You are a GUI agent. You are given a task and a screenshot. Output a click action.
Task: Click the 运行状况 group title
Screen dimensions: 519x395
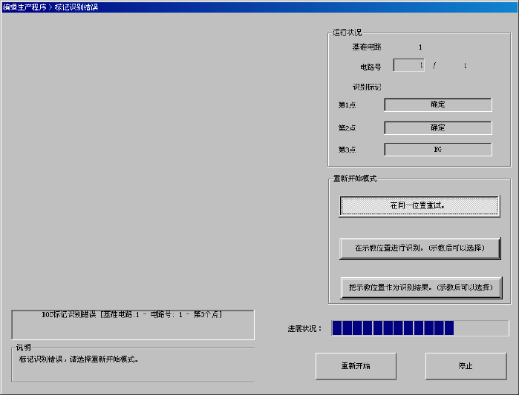(x=347, y=33)
